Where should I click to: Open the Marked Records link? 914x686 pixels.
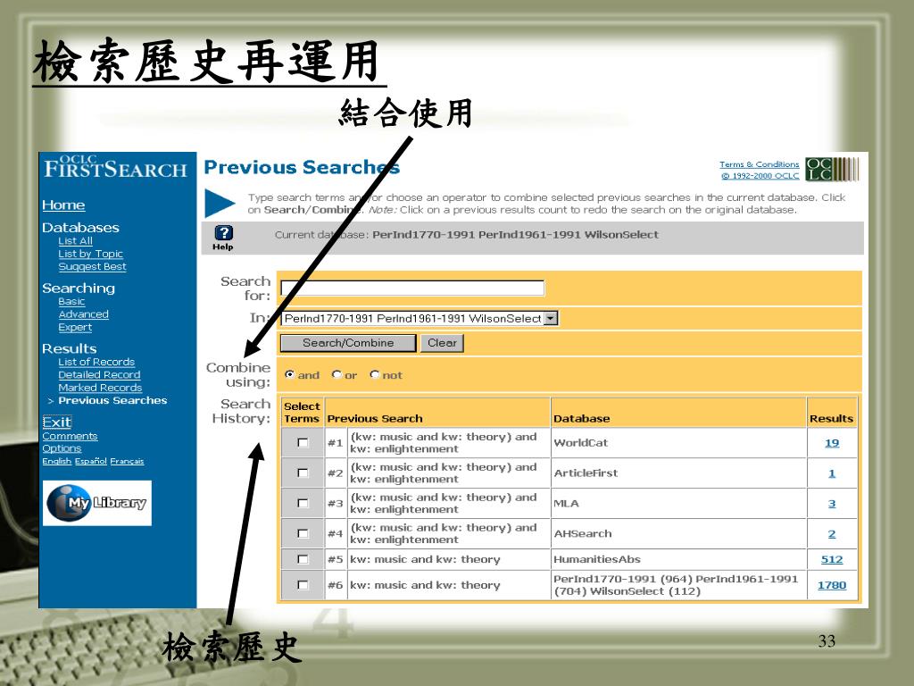pyautogui.click(x=100, y=388)
